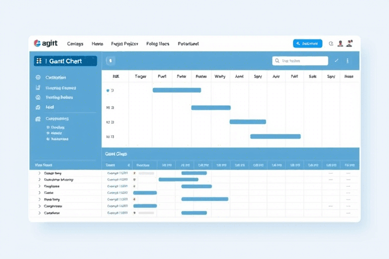Click inside the search input field
Viewport: 389px width, 259px height.
click(303, 61)
